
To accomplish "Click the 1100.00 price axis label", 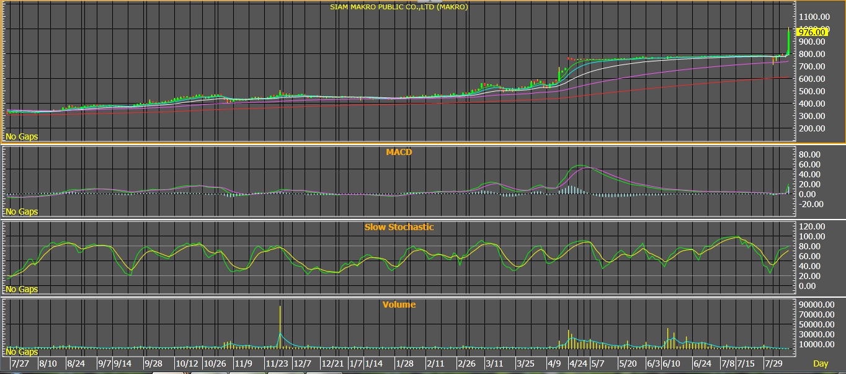I will [x=813, y=17].
